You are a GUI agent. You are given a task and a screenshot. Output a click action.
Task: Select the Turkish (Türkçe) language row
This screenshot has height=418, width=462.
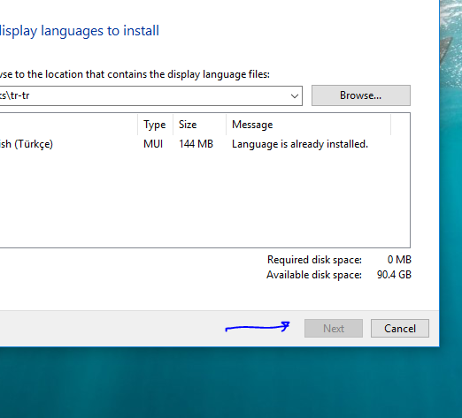(204, 144)
